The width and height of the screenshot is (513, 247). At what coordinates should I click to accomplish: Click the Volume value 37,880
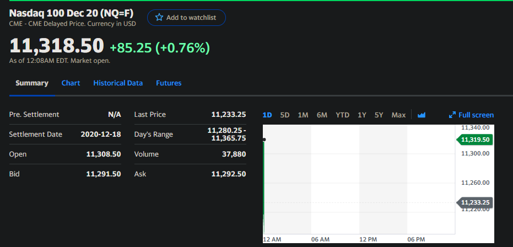coord(234,154)
